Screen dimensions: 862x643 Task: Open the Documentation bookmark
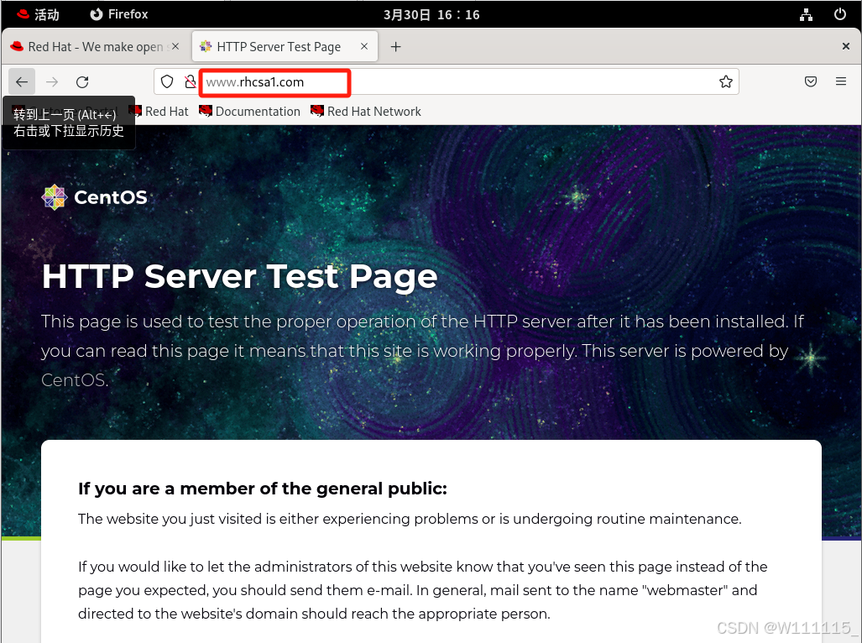(x=249, y=112)
